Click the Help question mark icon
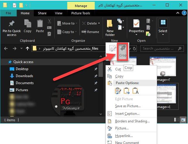This screenshot has width=188, height=144. 184,13
